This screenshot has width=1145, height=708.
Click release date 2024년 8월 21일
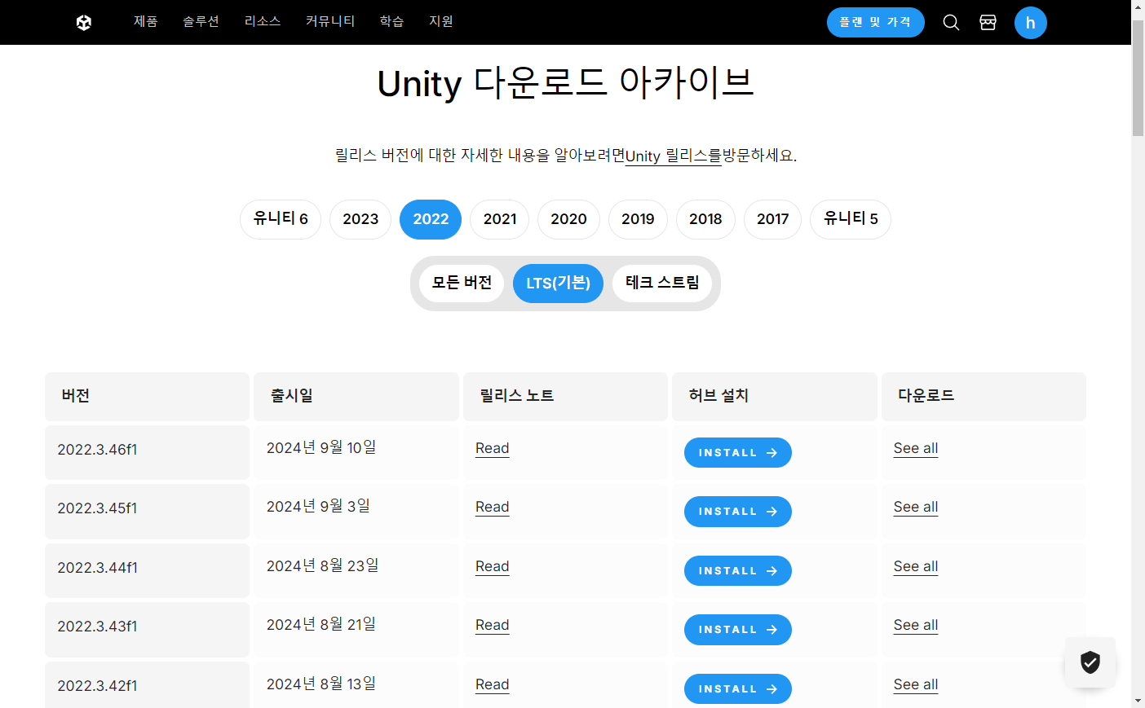tap(321, 624)
